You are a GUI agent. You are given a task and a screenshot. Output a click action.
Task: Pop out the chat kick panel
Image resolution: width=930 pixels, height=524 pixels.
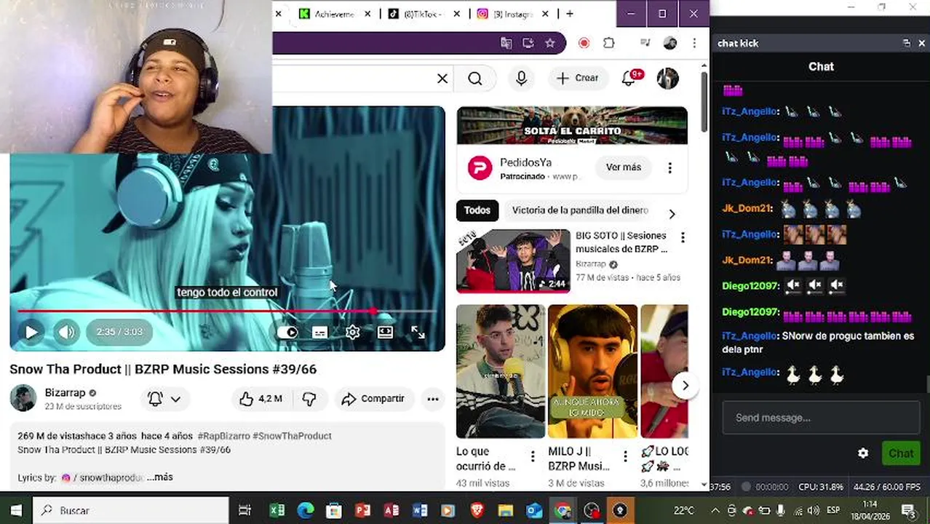(906, 44)
